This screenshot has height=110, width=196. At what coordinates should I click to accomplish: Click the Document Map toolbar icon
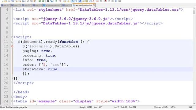pyautogui.click(x=87, y=1)
